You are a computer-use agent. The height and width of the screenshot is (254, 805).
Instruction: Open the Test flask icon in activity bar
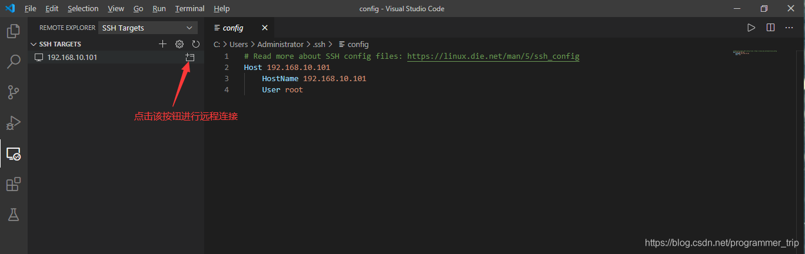coord(13,215)
